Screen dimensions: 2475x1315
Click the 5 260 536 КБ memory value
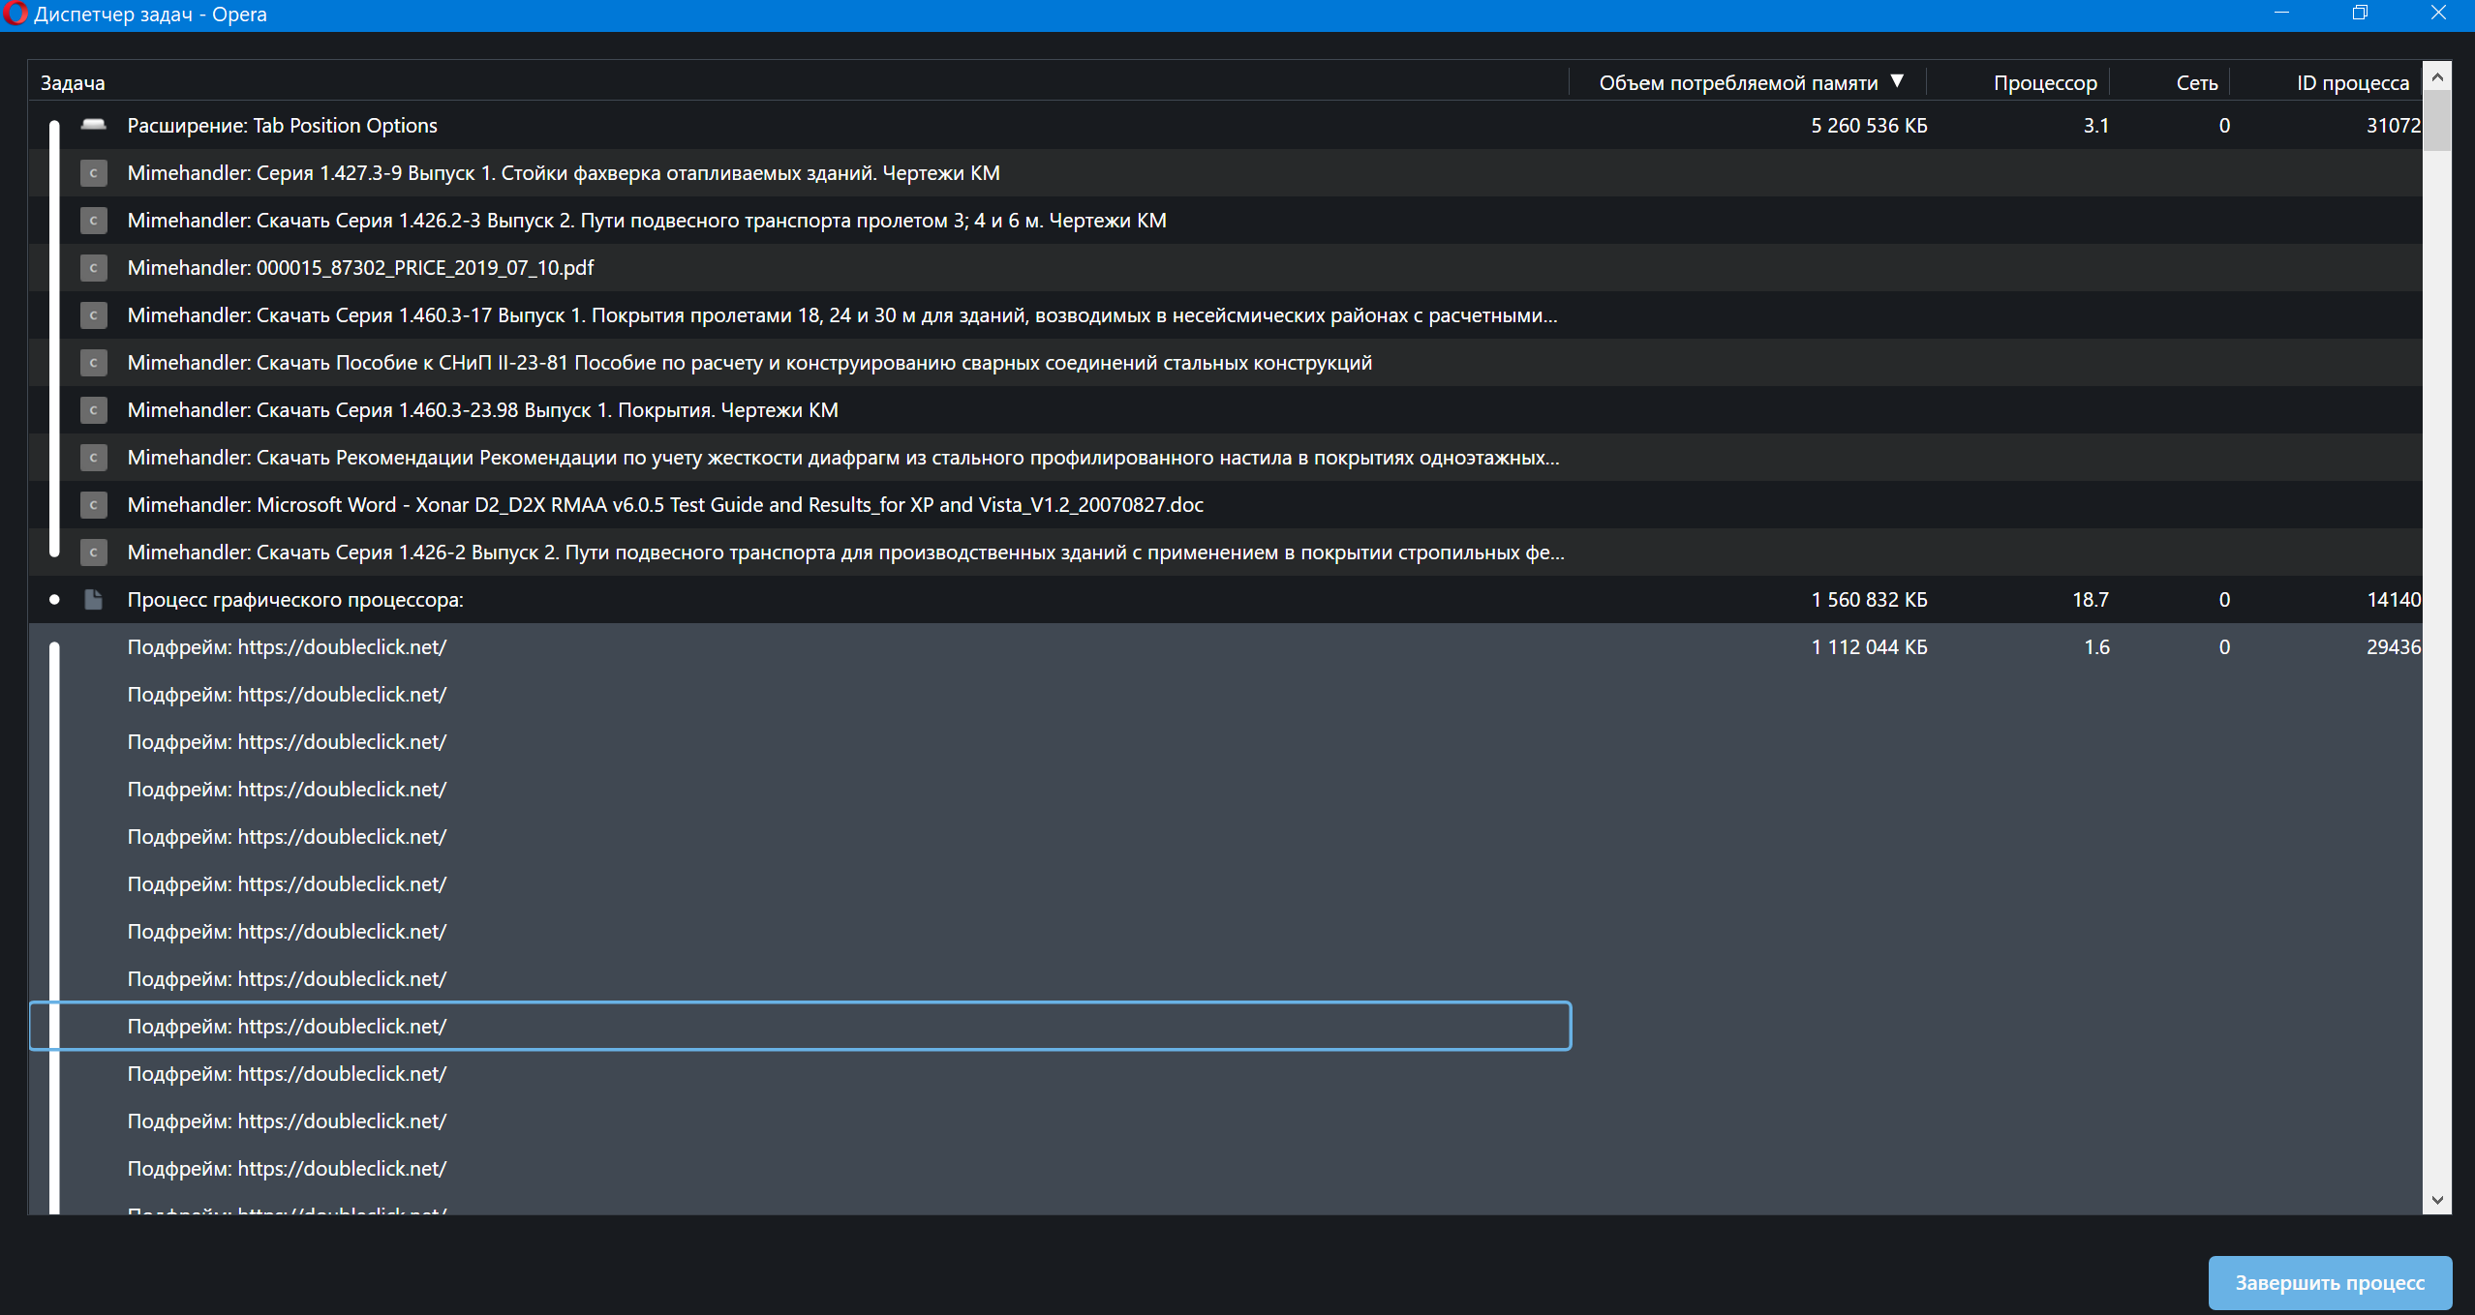[1869, 126]
